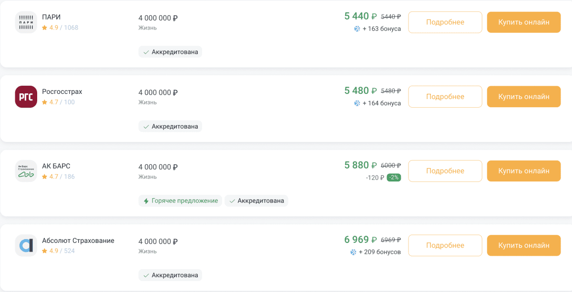572x292 pixels.
Task: Buy ПАРИ policy with Купить онлайн
Action: [x=524, y=22]
